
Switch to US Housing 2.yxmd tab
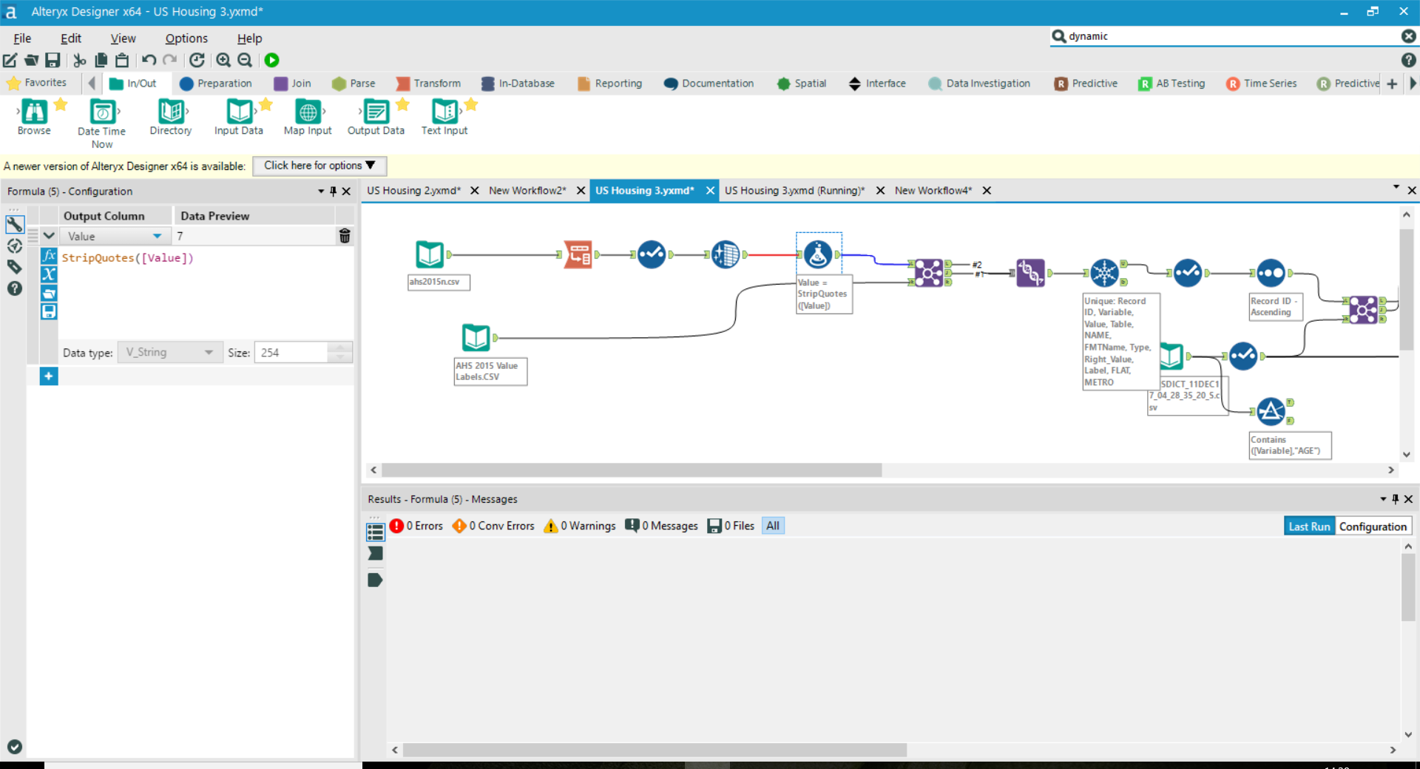(x=413, y=190)
